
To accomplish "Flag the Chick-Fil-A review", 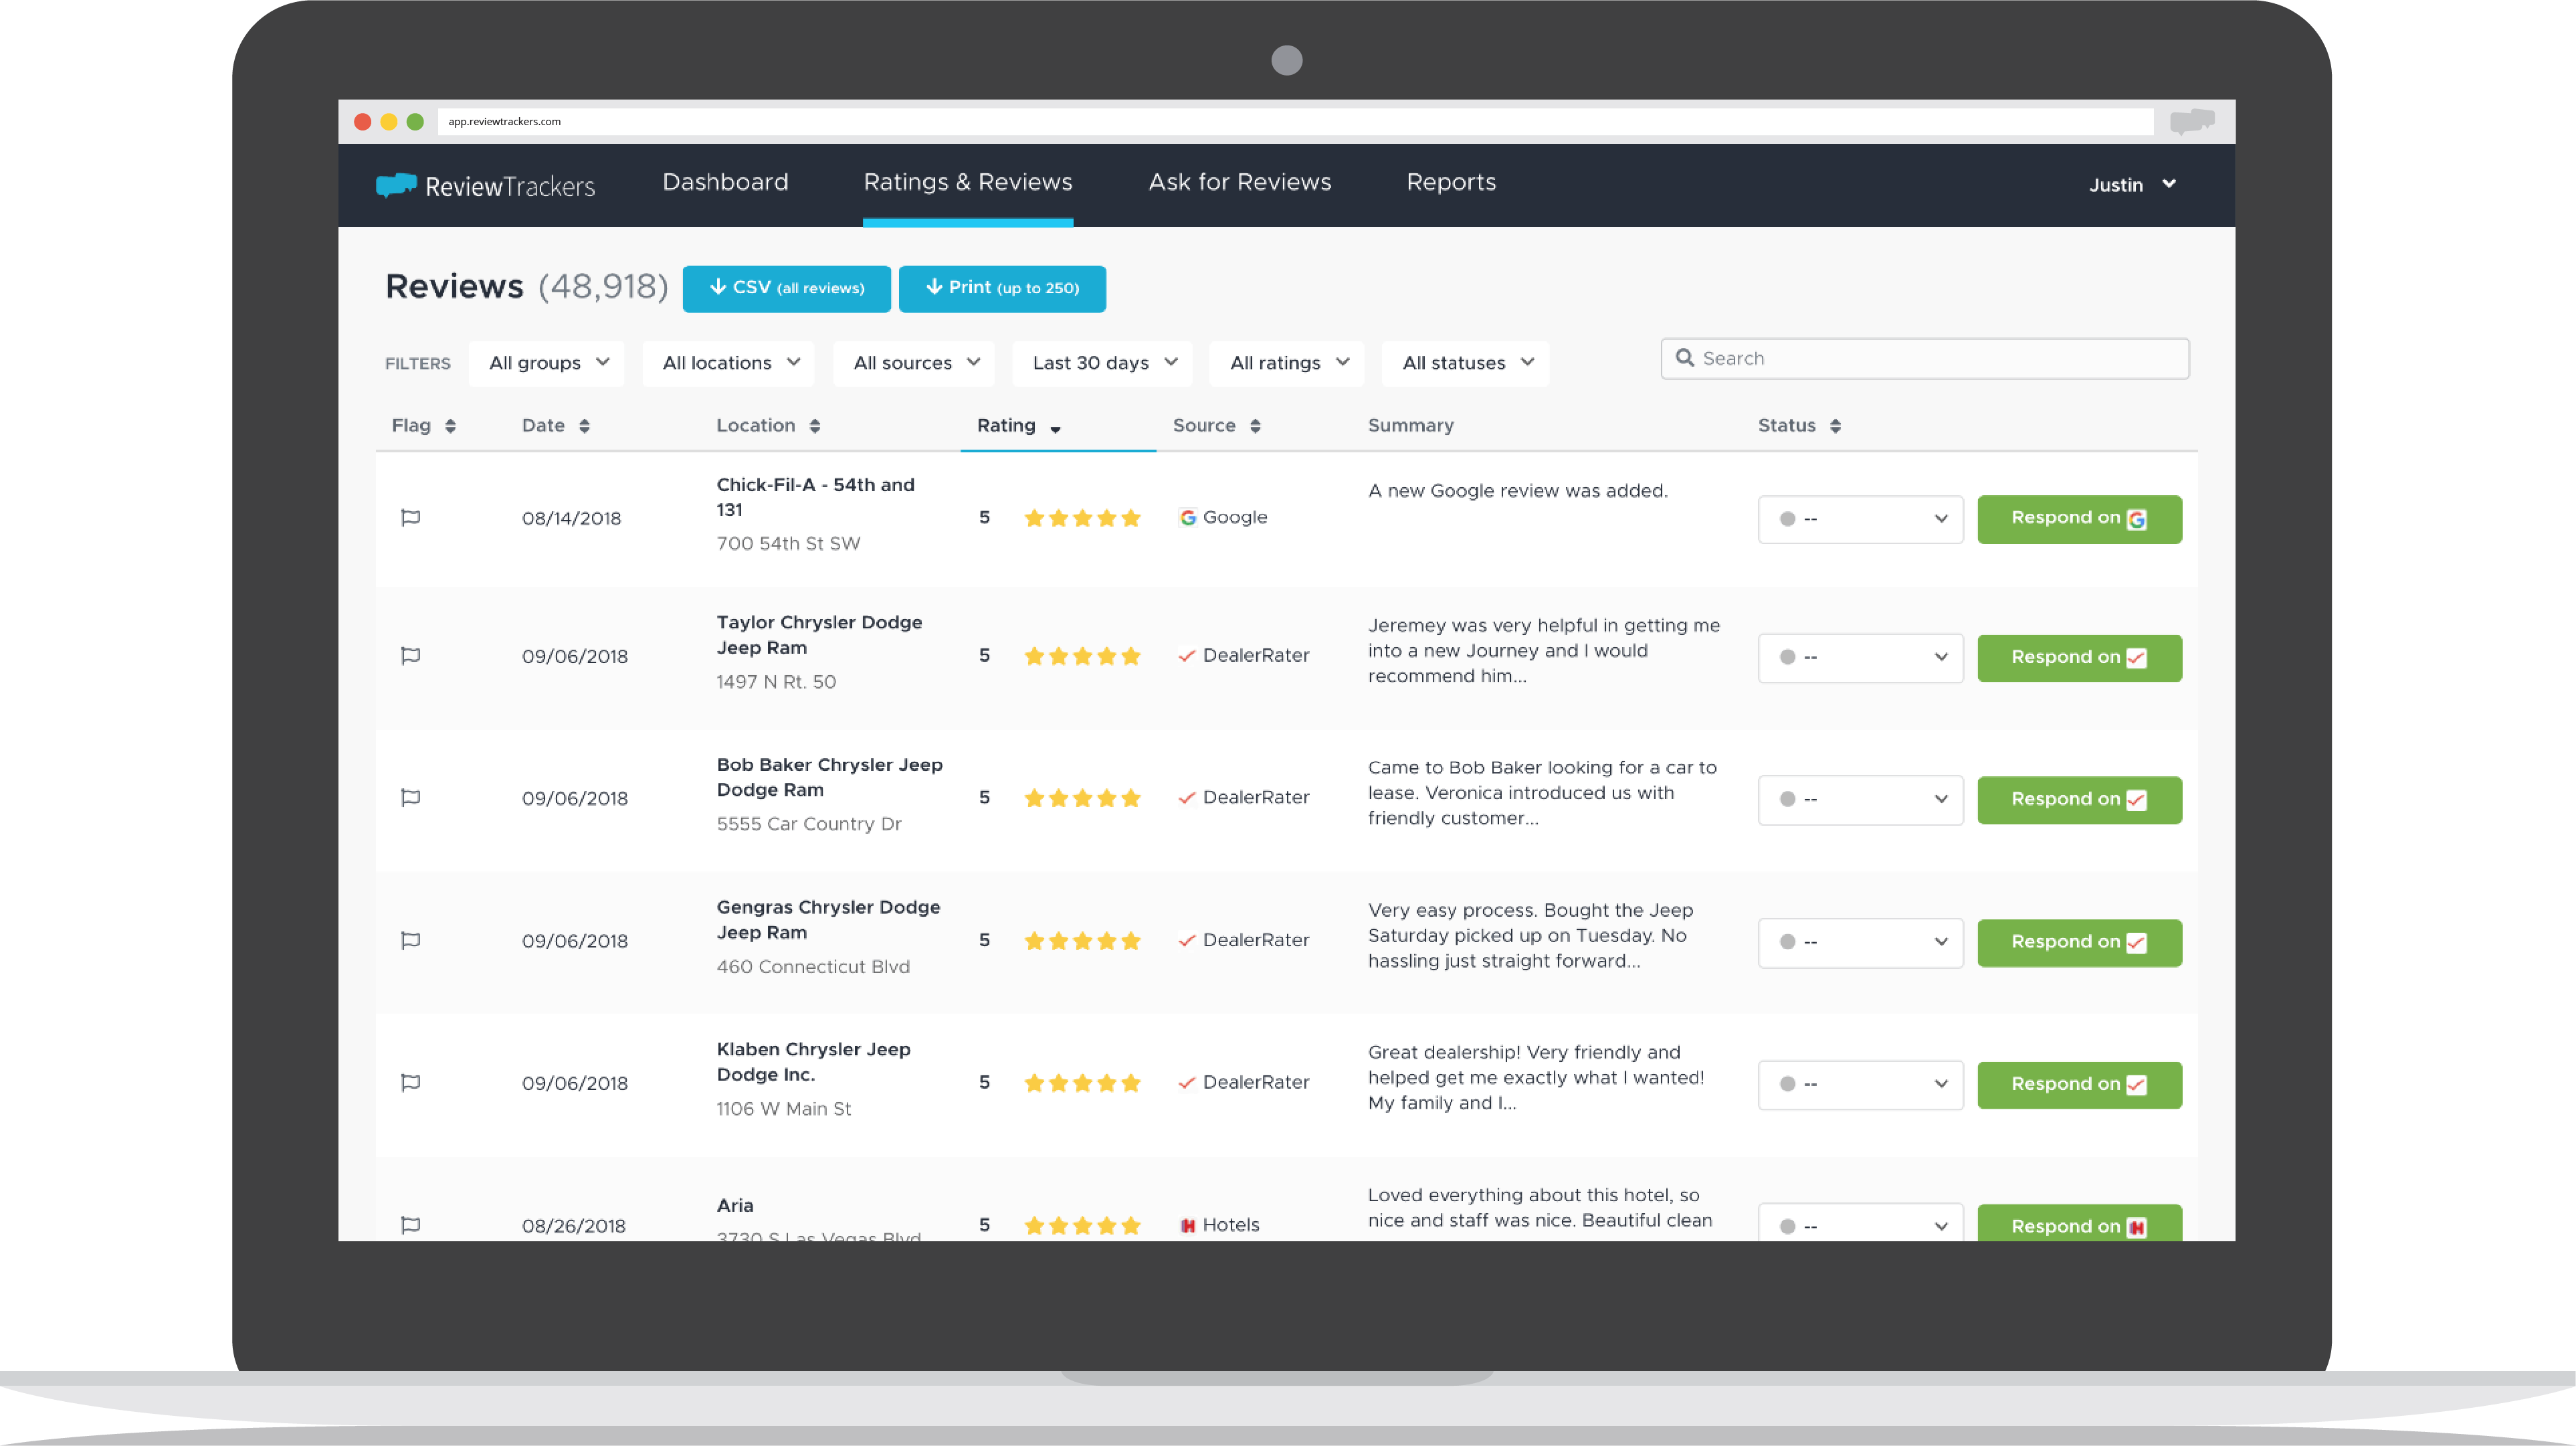I will [410, 518].
